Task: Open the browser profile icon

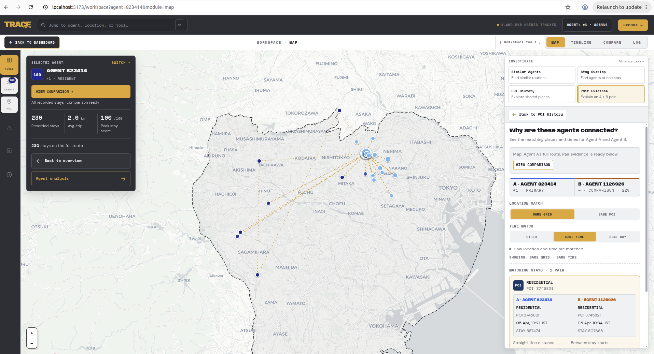Action: 585,7
